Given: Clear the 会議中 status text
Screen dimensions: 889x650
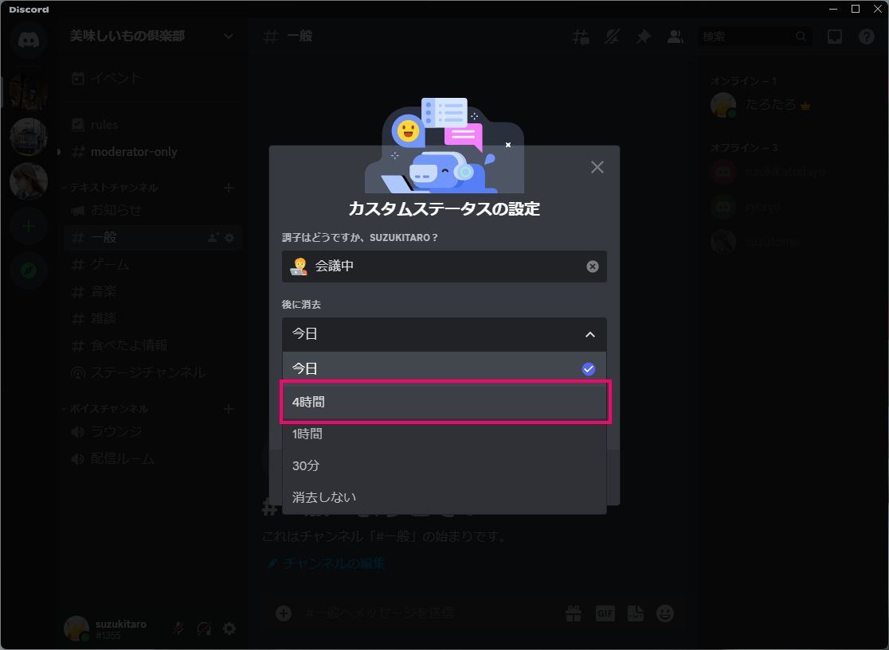Looking at the screenshot, I should [x=592, y=267].
